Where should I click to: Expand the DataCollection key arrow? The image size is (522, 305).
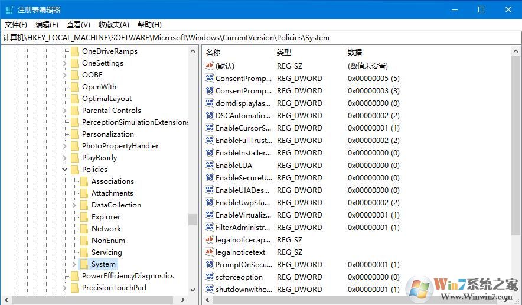74,205
